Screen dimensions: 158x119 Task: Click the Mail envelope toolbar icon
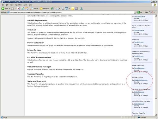58,9
